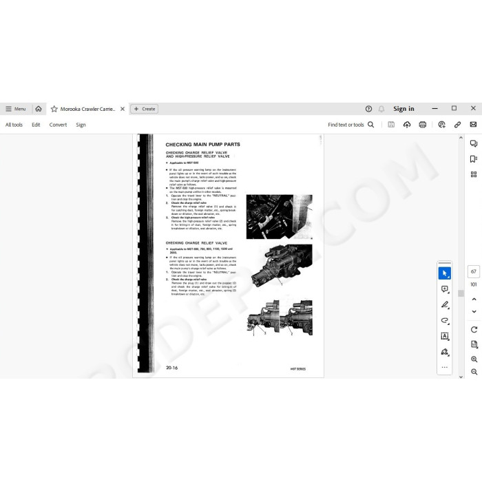The height and width of the screenshot is (482, 482).
Task: Print the document using the printer icon
Action: [x=423, y=125]
